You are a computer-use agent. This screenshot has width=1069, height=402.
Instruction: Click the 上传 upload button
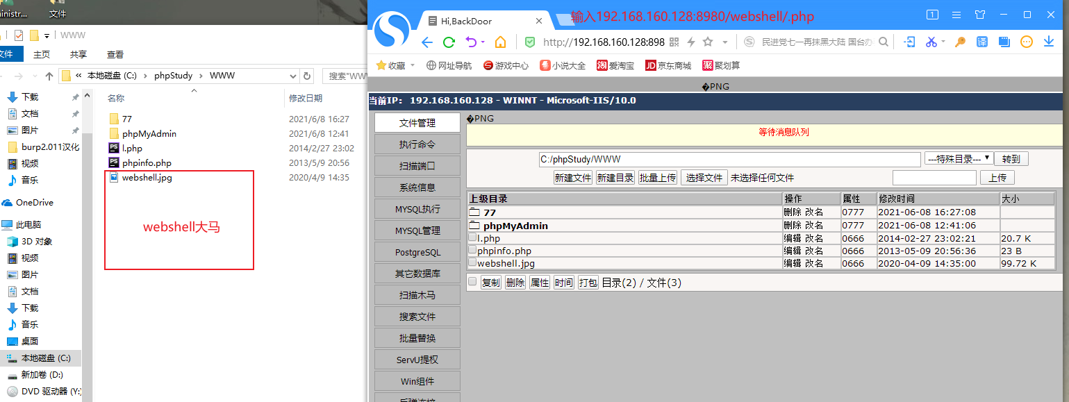(997, 178)
